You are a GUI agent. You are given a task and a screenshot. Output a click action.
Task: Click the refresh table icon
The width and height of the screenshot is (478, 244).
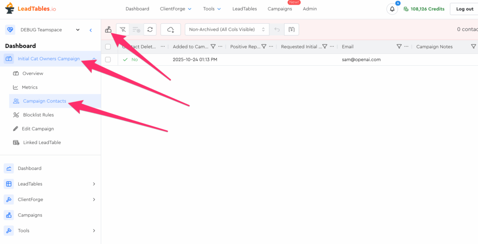[x=150, y=29]
